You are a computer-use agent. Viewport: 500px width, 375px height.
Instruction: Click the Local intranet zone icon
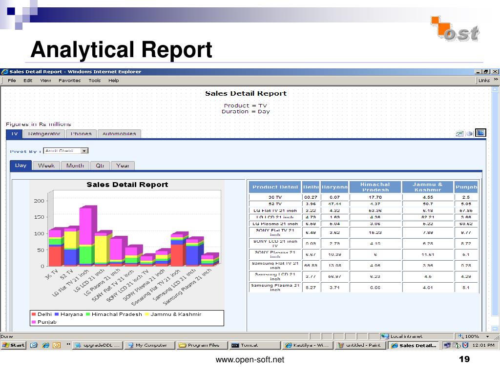pos(385,336)
